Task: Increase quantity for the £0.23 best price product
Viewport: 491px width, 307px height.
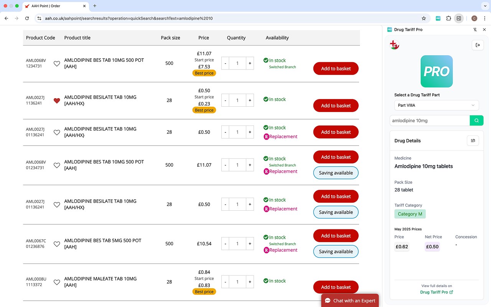Action: click(250, 100)
